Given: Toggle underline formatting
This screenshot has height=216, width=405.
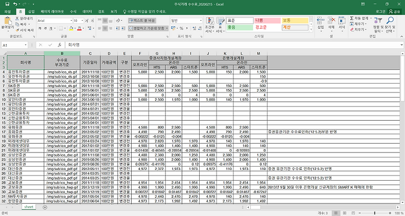Looking at the screenshot, I should 51,28.
